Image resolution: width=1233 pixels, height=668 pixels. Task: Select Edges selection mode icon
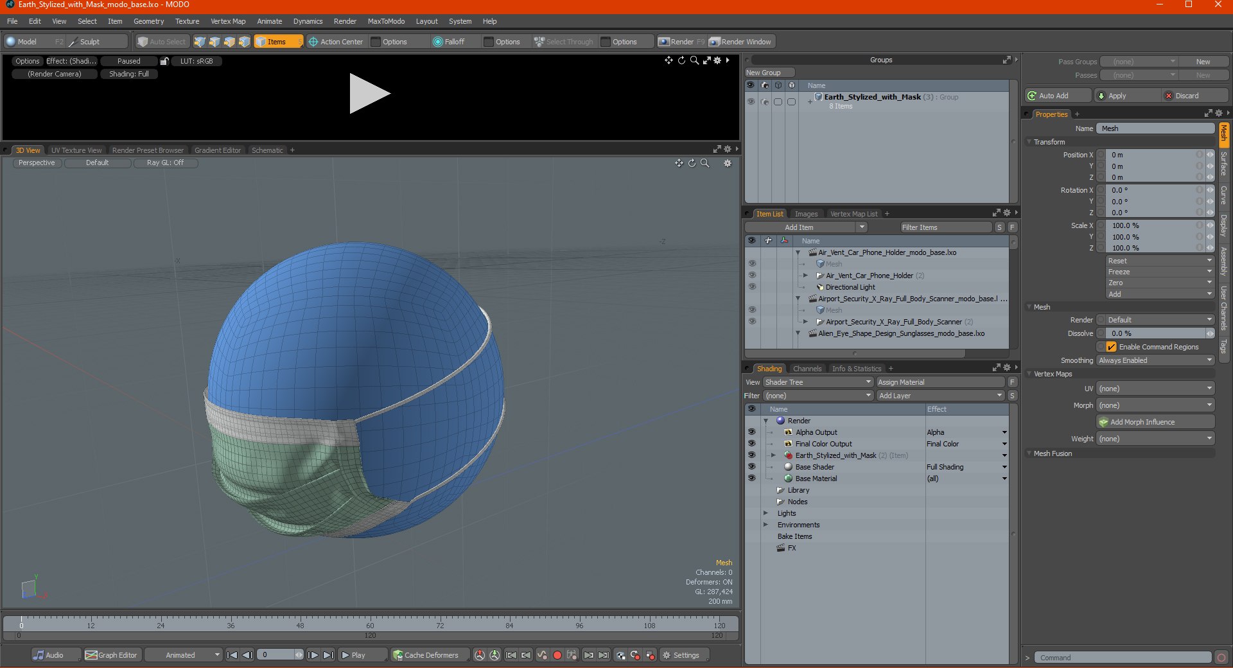pos(214,42)
